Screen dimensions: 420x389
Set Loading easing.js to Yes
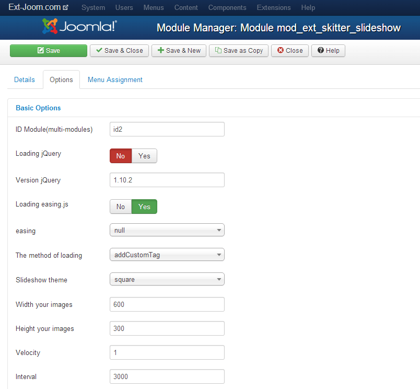(x=144, y=207)
